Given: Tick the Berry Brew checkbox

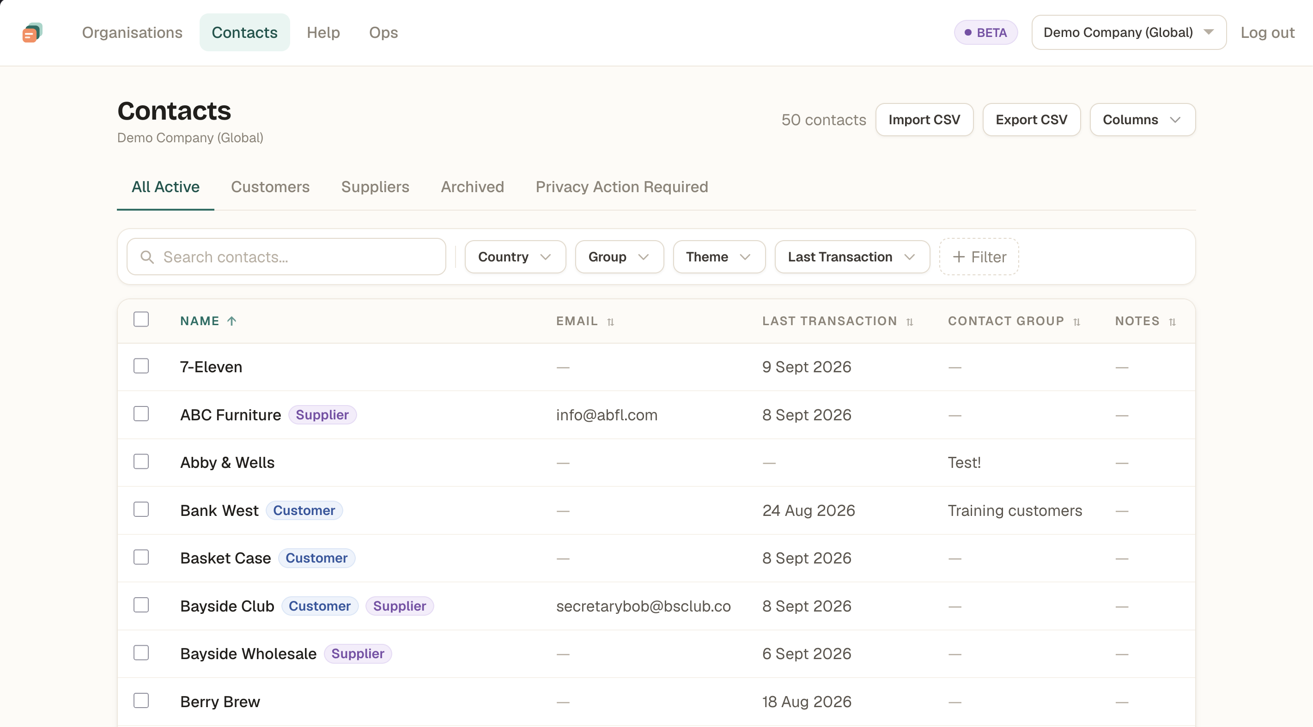Looking at the screenshot, I should (141, 701).
